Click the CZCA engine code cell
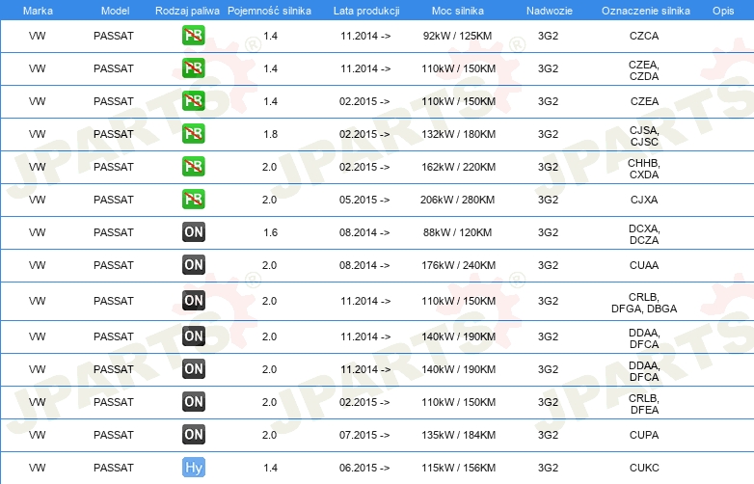 (x=644, y=36)
